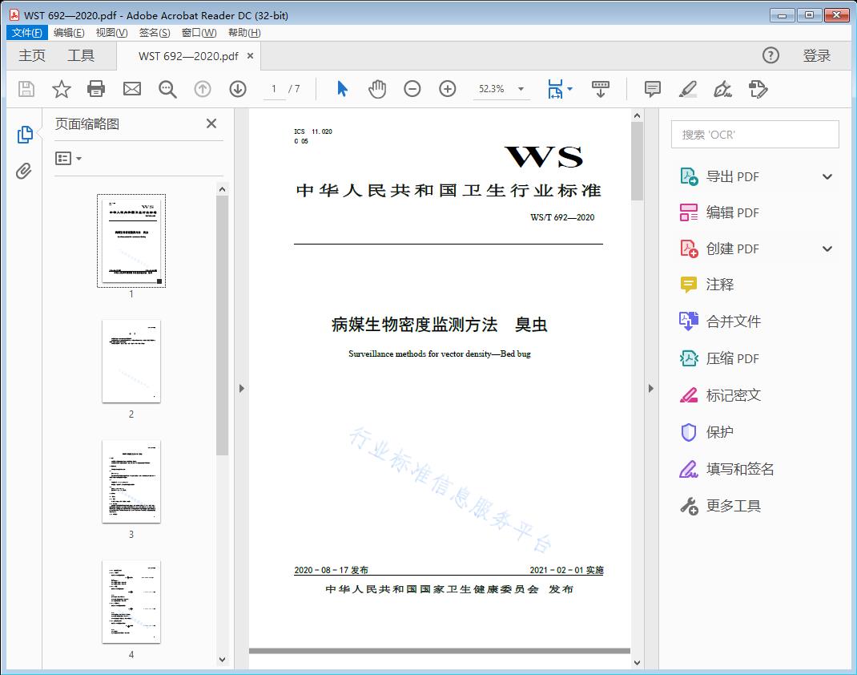This screenshot has height=675, width=857.
Task: Toggle the page thumbnails panel icon
Action: point(25,135)
